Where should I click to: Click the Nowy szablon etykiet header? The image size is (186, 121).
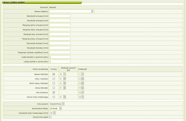[x=42, y=2]
